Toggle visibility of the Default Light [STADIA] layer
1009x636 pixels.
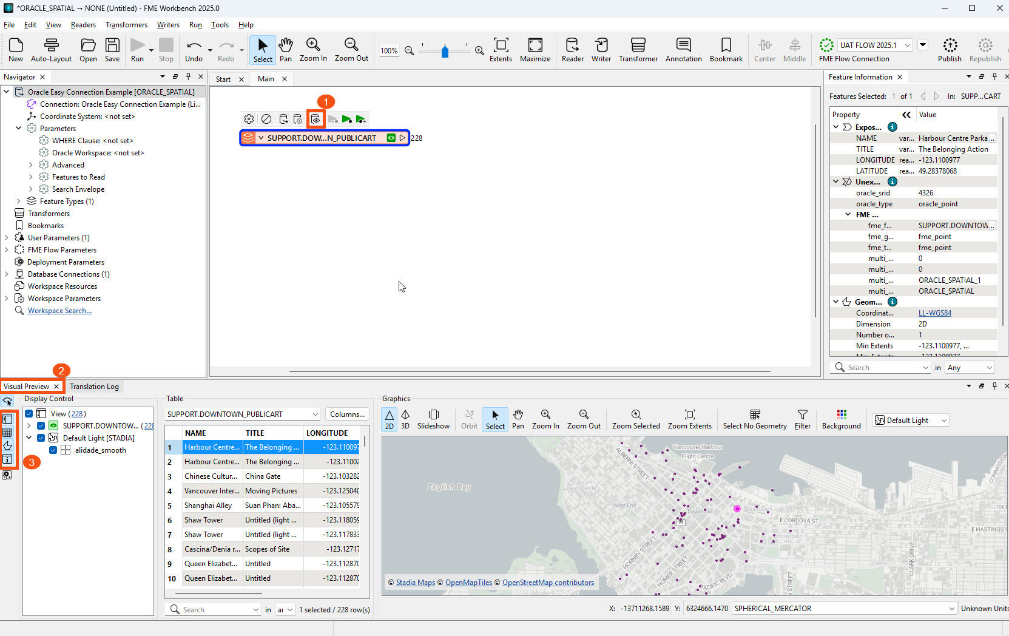pos(41,438)
